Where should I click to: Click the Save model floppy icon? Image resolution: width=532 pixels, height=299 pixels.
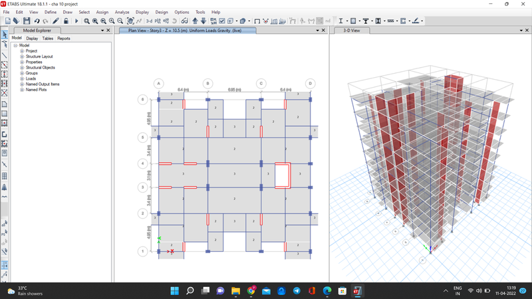point(27,21)
